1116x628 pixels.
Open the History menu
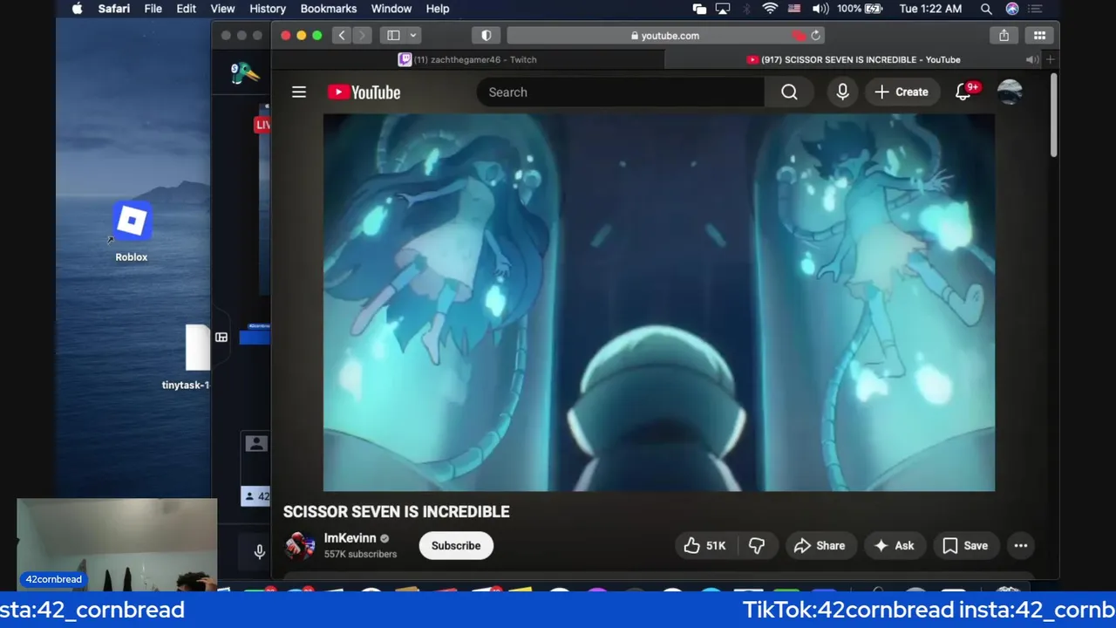coord(268,9)
